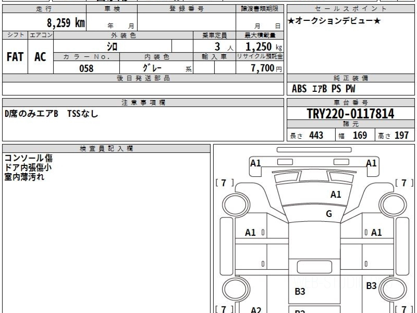Select the "注意事項欄" header
The width and height of the screenshot is (417, 313).
(143, 103)
